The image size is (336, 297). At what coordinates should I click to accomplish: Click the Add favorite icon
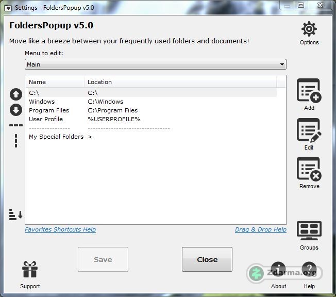coord(309,90)
